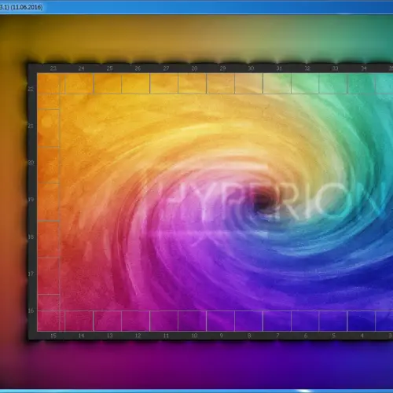Click LED zone 30 on top edge

[x=249, y=83]
